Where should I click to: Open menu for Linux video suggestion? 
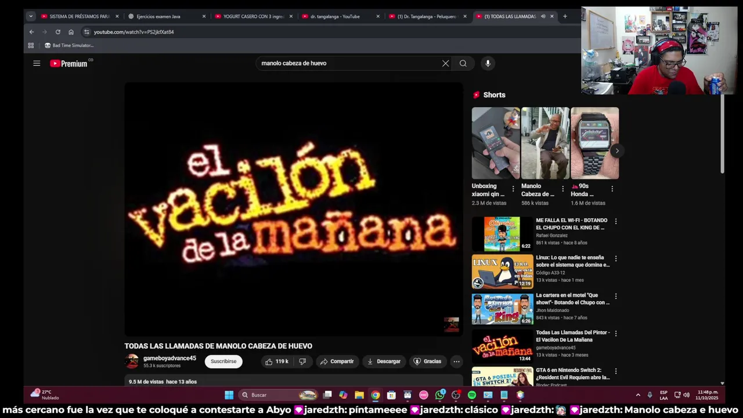pyautogui.click(x=616, y=258)
